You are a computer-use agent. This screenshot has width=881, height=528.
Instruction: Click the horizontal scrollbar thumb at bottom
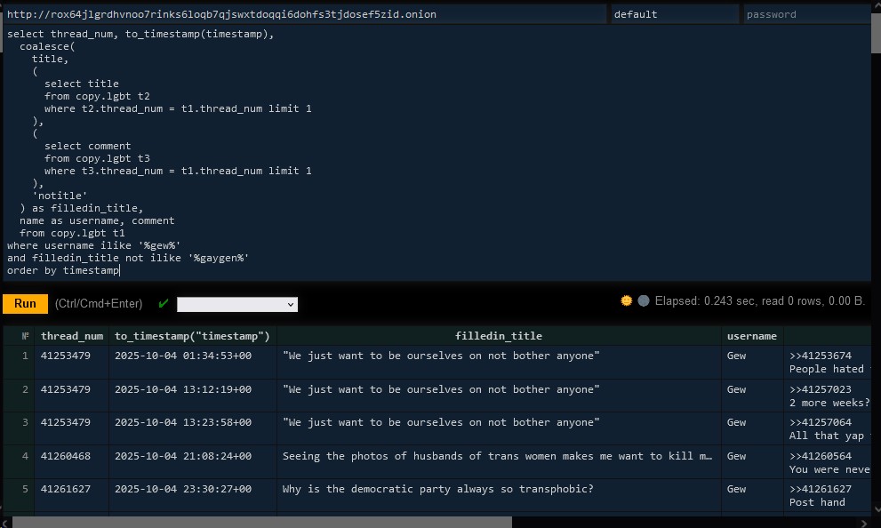pos(262,523)
